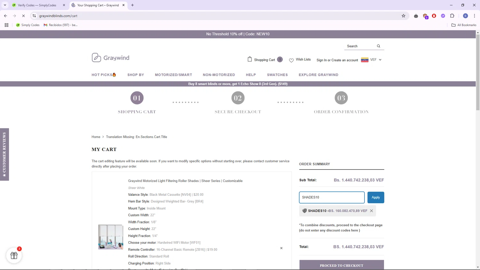
Task: Click the browser back arrow
Action: tap(5, 16)
